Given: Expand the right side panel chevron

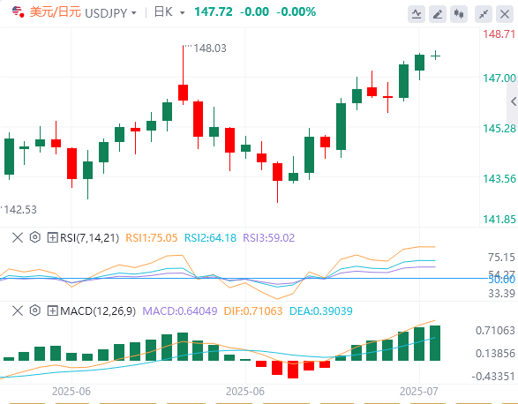Looking at the screenshot, I should pyautogui.click(x=513, y=101).
